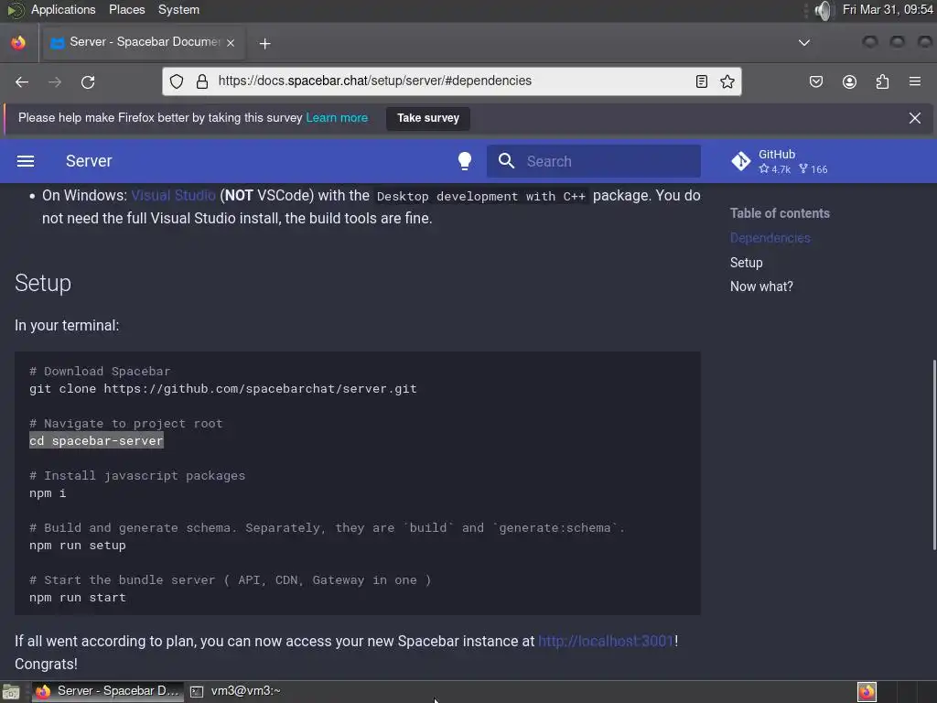Image resolution: width=937 pixels, height=703 pixels.
Task: Reload the page with the refresh icon
Action: pyautogui.click(x=88, y=81)
